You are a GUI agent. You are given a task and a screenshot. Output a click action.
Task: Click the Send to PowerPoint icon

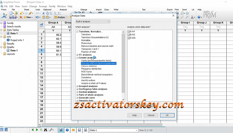tap(182, 17)
